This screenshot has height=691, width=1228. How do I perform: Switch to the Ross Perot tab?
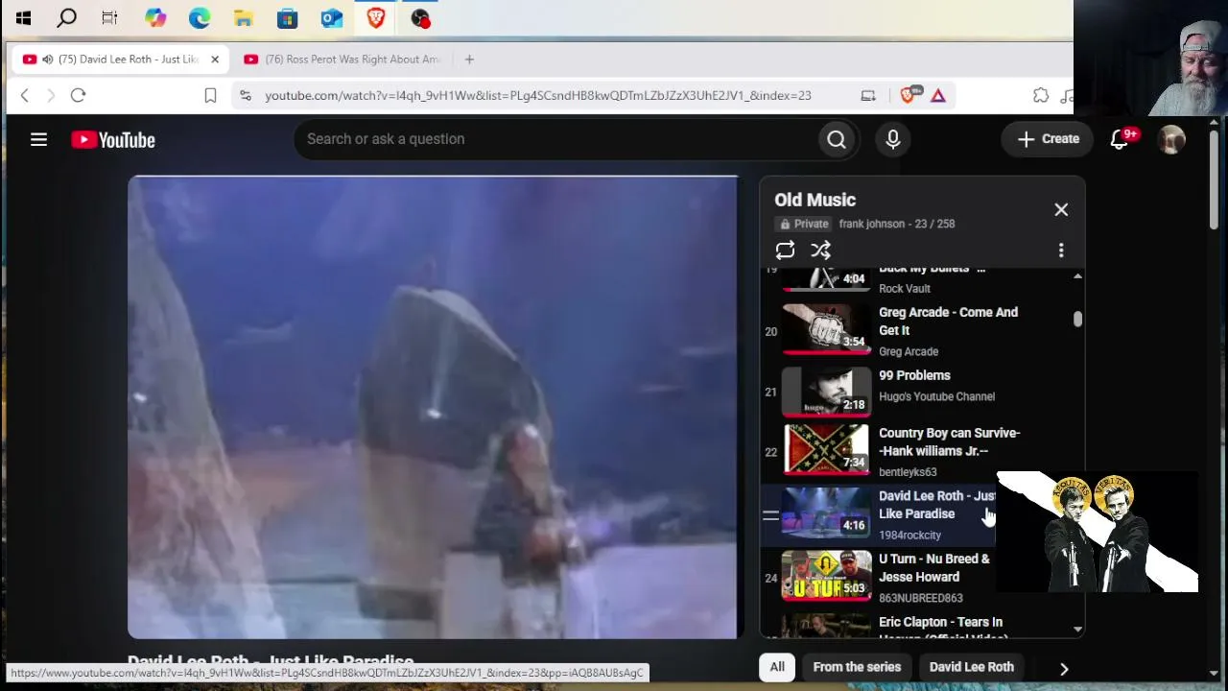click(x=343, y=60)
